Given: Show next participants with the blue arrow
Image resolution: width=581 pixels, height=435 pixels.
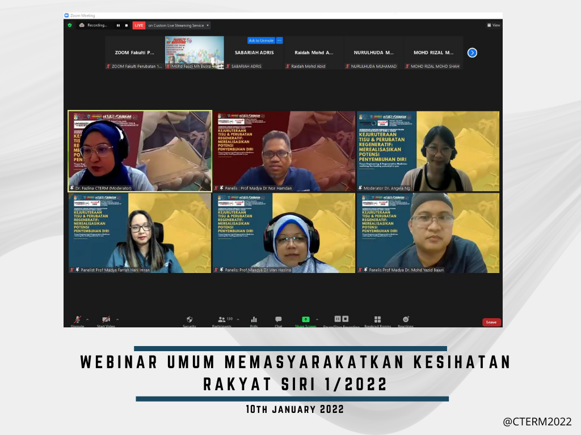Looking at the screenshot, I should click(x=472, y=53).
